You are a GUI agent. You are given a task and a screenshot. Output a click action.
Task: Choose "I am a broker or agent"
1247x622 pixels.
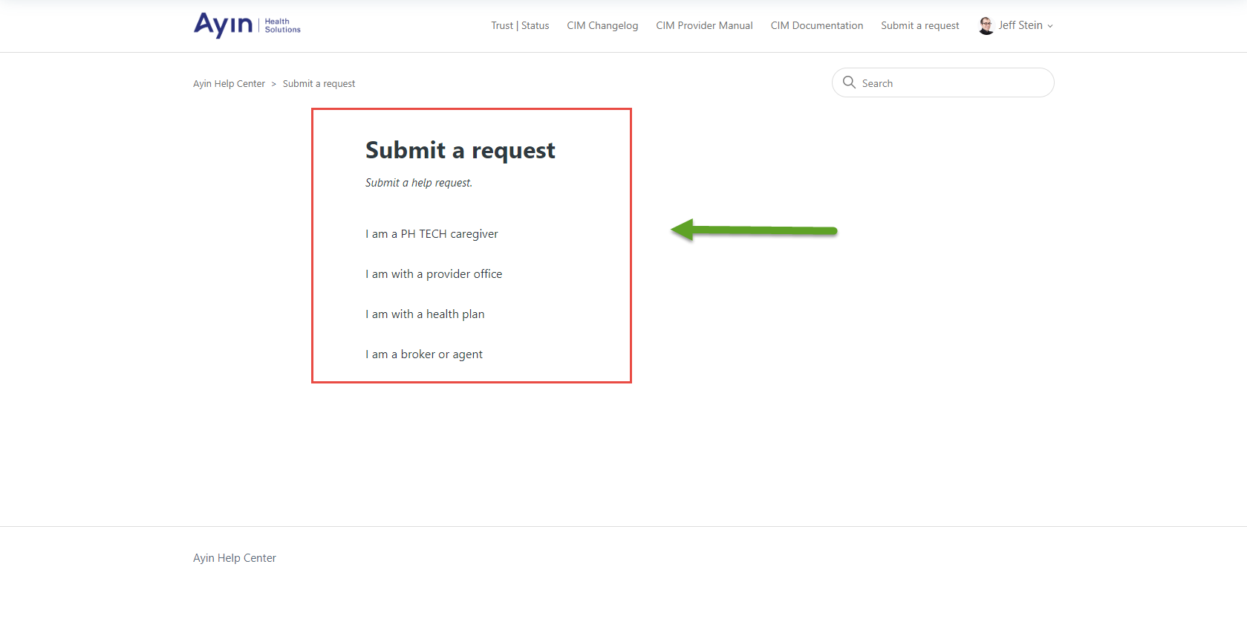[x=424, y=354]
